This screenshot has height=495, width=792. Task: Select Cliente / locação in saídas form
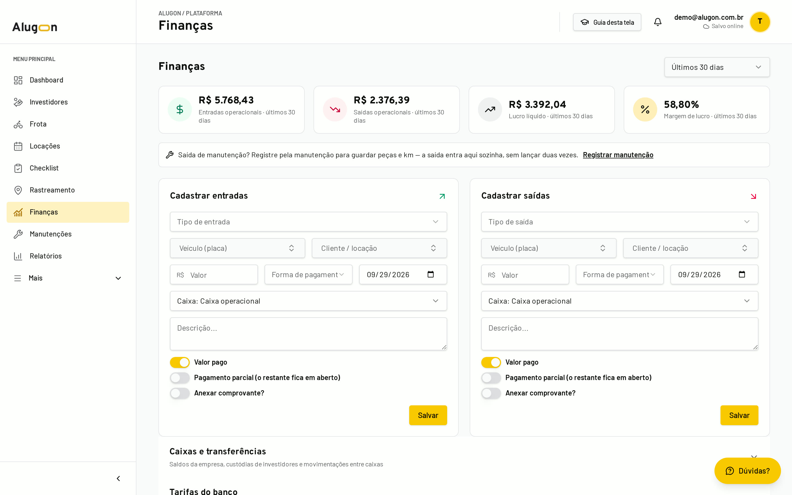tap(691, 248)
